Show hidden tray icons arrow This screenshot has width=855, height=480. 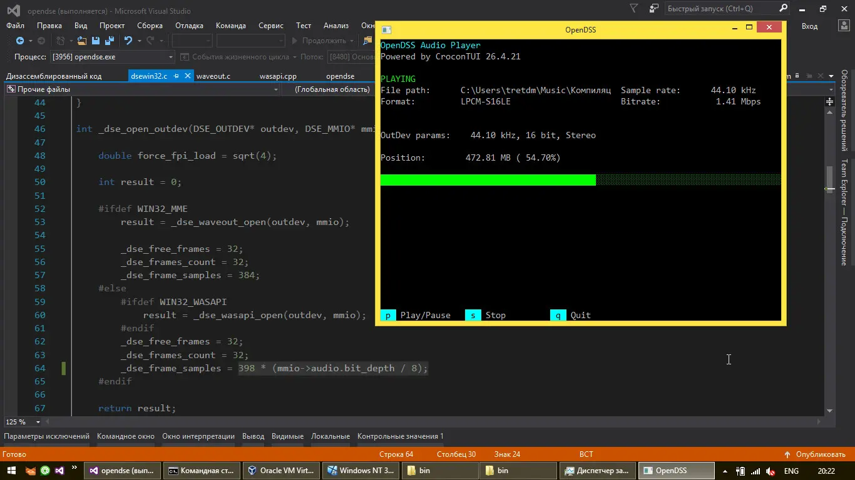(x=725, y=471)
